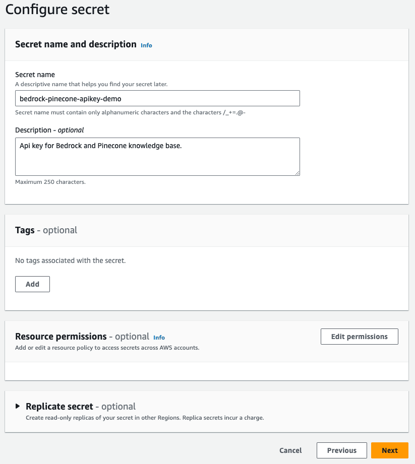Click the Maximum 250 characters hint
This screenshot has width=415, height=464.
click(50, 182)
